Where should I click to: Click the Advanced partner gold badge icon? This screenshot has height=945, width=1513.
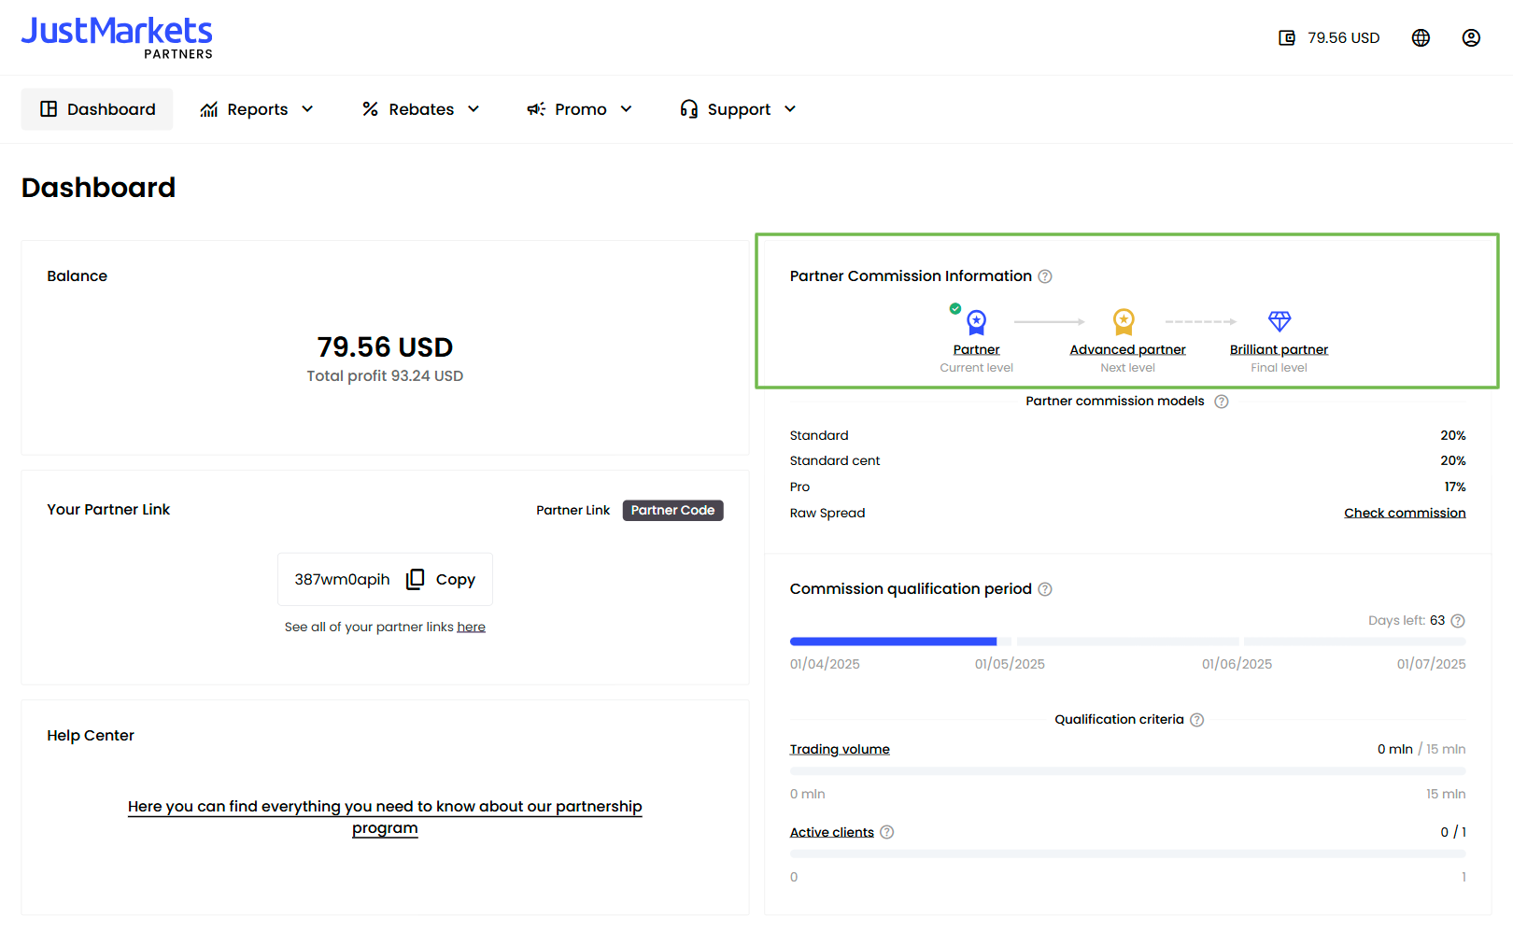click(x=1124, y=322)
